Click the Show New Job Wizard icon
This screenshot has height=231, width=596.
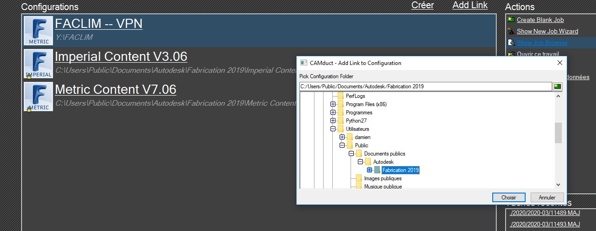click(511, 31)
